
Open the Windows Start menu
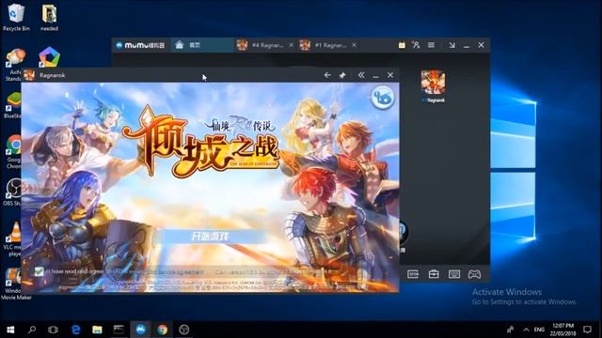10,330
